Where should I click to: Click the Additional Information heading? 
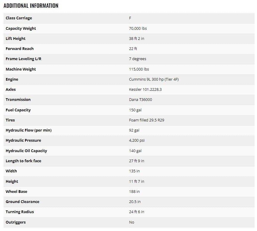pos(31,6)
